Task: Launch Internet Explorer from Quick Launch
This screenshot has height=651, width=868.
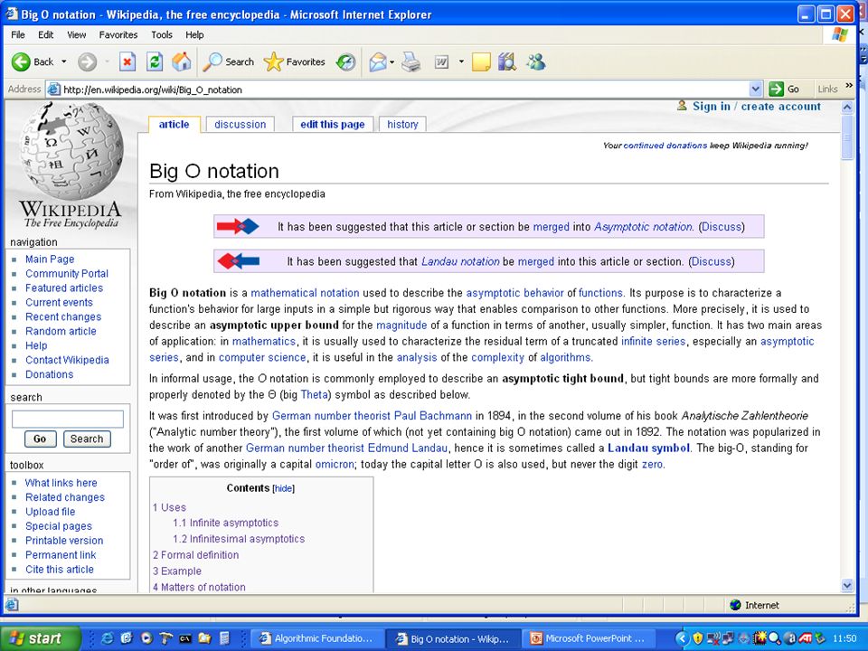Action: click(107, 638)
